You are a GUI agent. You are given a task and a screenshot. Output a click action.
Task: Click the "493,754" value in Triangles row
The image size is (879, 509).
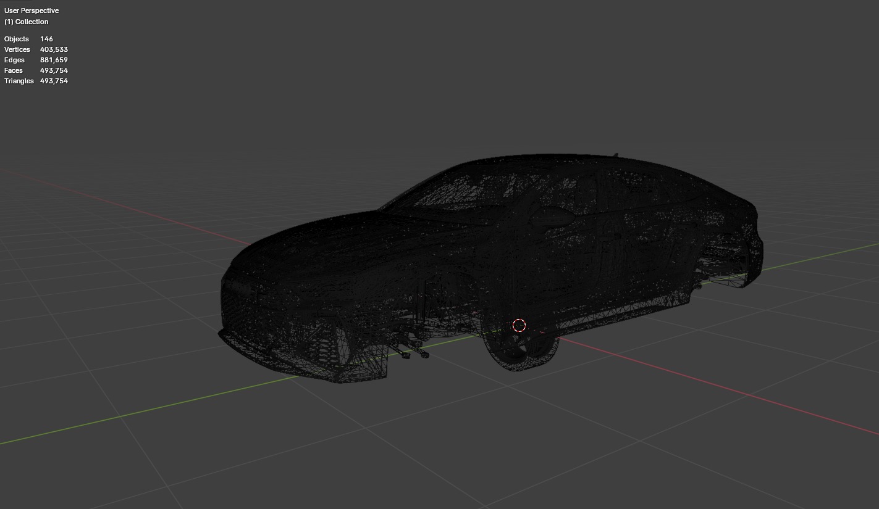[x=54, y=81]
